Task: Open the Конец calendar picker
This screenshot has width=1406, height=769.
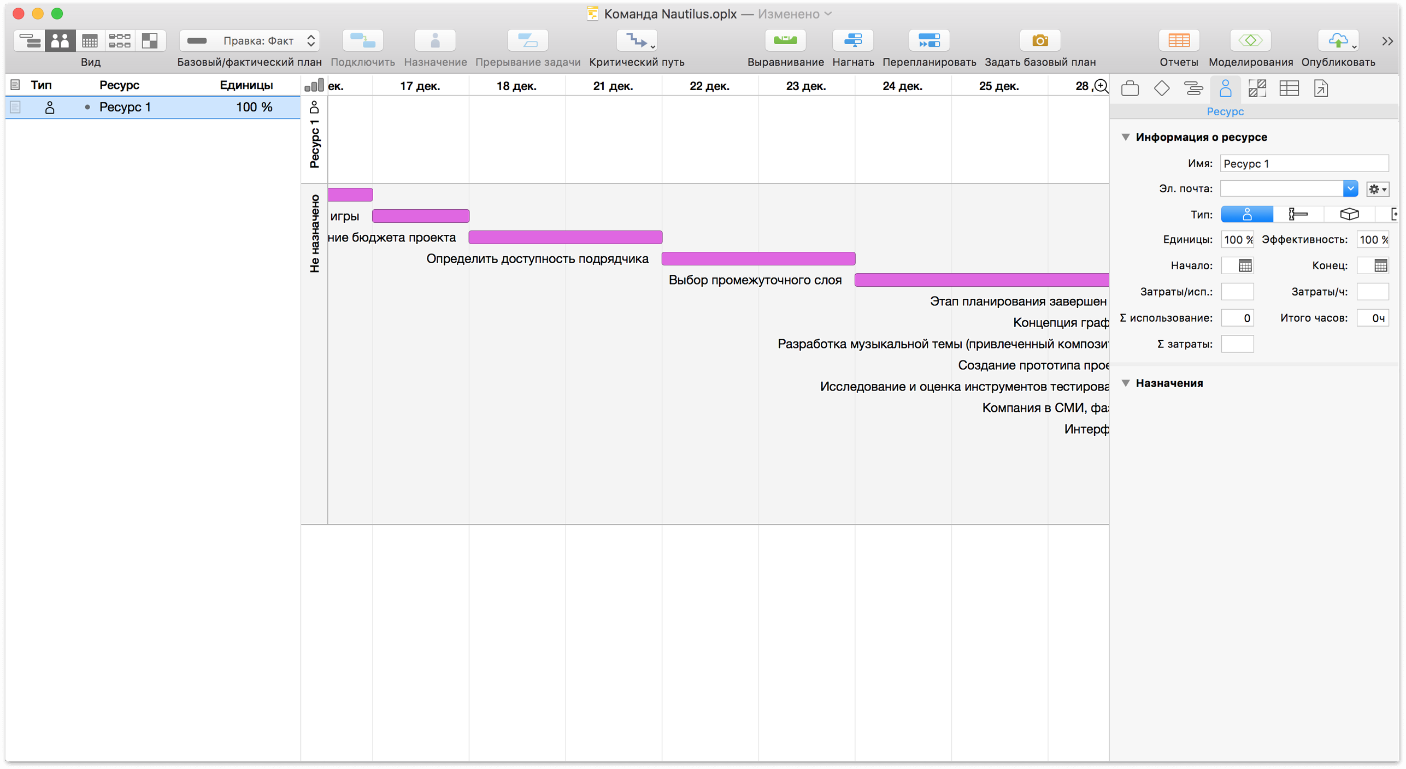Action: 1380,265
